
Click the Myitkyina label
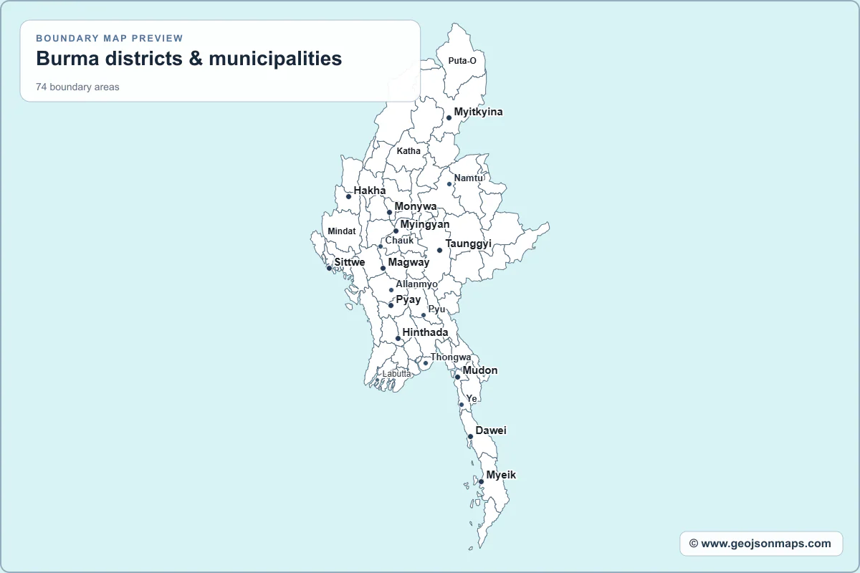[479, 112]
